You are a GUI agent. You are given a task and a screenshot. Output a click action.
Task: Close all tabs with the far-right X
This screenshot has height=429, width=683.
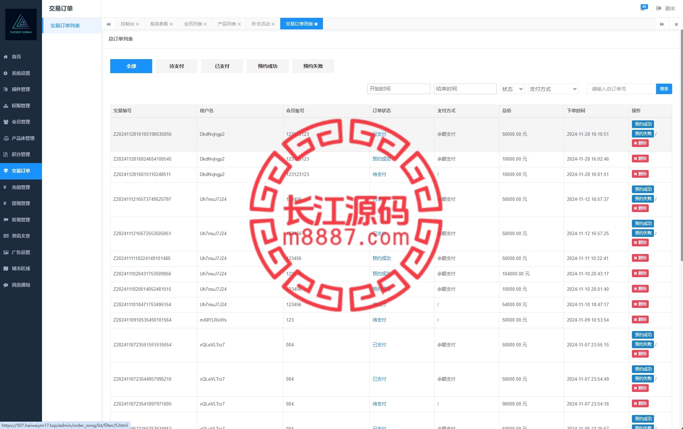point(676,24)
